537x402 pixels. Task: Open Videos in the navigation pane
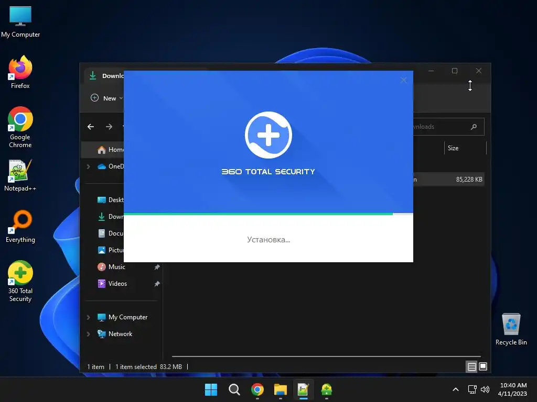(x=112, y=284)
